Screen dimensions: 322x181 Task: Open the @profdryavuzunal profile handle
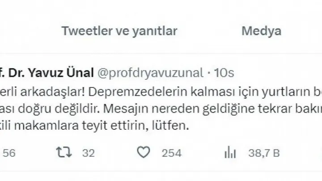(147, 72)
